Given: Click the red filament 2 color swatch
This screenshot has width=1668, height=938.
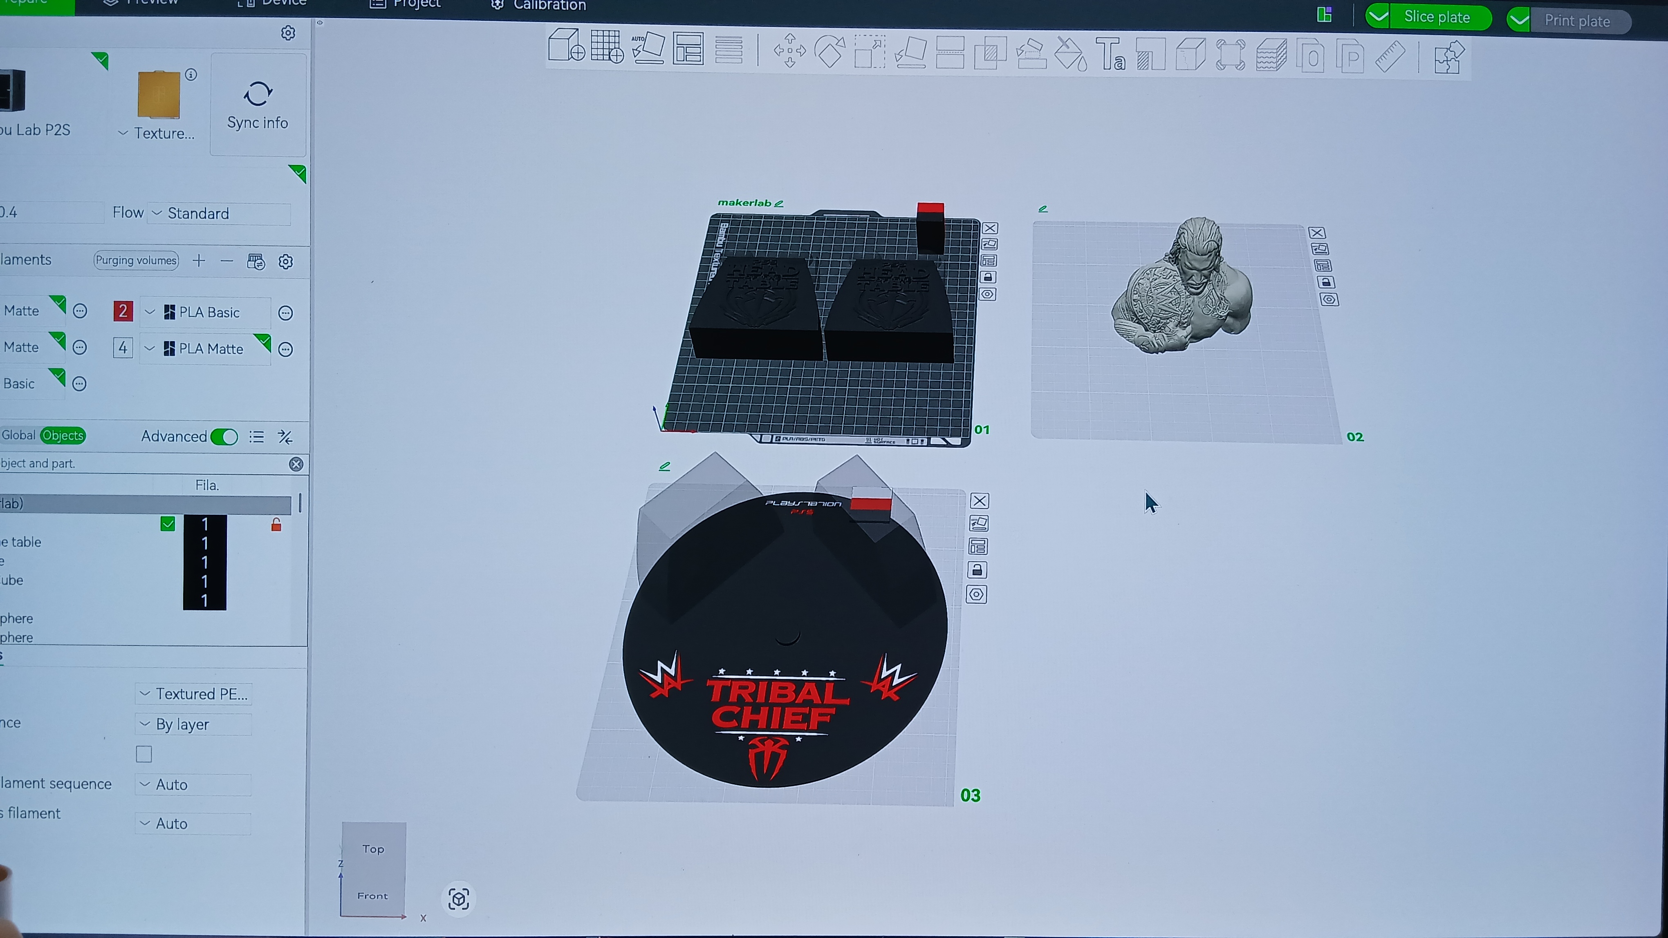Looking at the screenshot, I should coord(123,311).
